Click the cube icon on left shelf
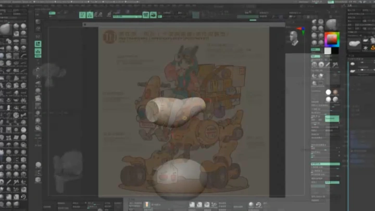375x211 pixels. 38,180
